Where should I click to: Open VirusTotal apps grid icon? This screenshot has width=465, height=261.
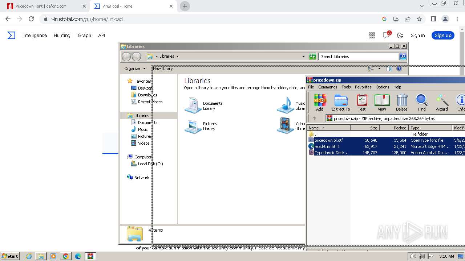click(x=372, y=35)
